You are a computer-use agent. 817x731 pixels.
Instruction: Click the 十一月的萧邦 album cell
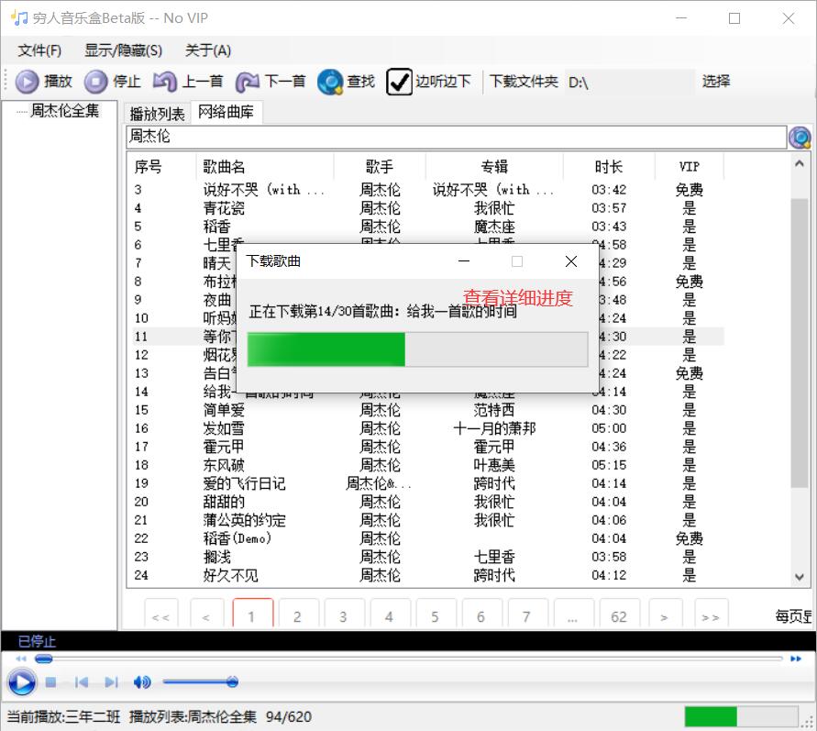tap(494, 428)
